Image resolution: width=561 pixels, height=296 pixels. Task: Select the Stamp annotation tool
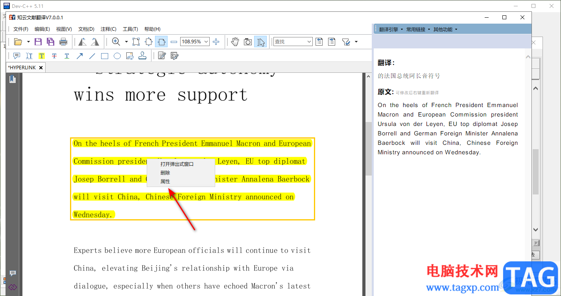142,56
